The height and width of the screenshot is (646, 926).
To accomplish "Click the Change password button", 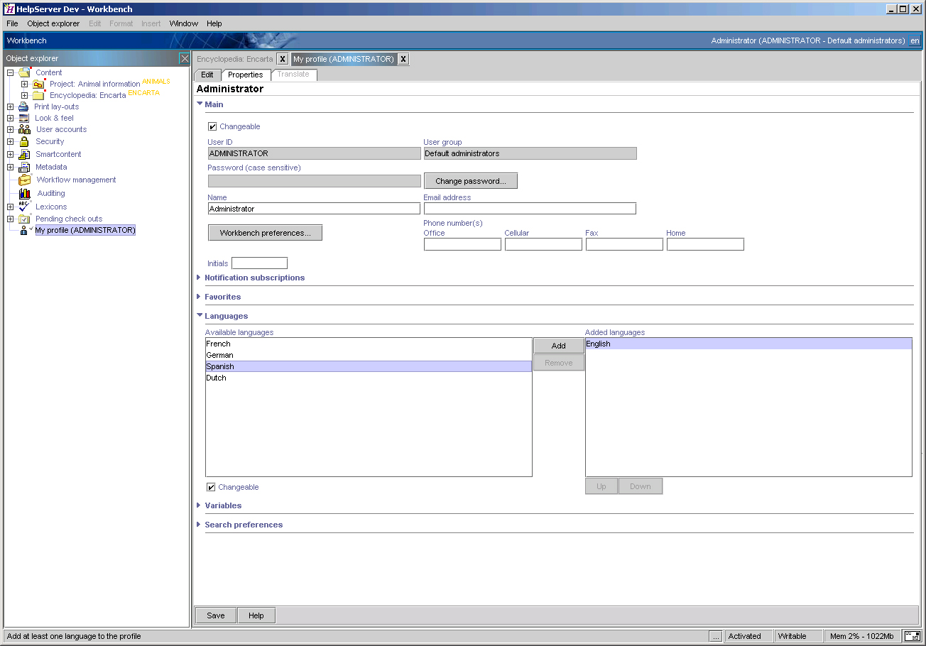I will (470, 181).
